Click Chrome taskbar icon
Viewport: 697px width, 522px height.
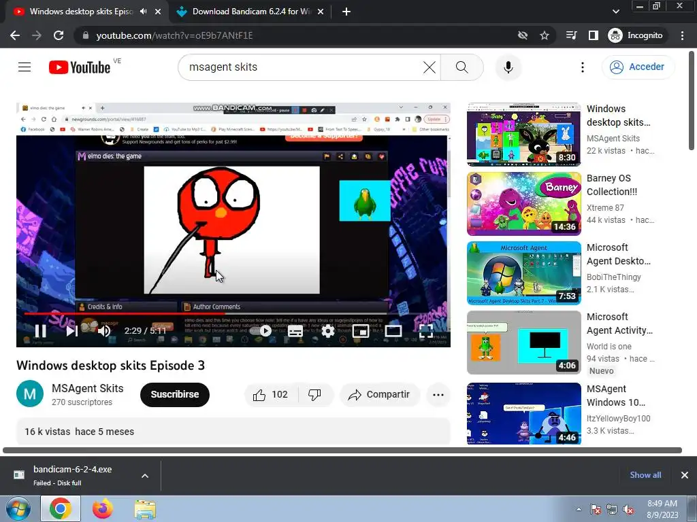[x=61, y=508]
